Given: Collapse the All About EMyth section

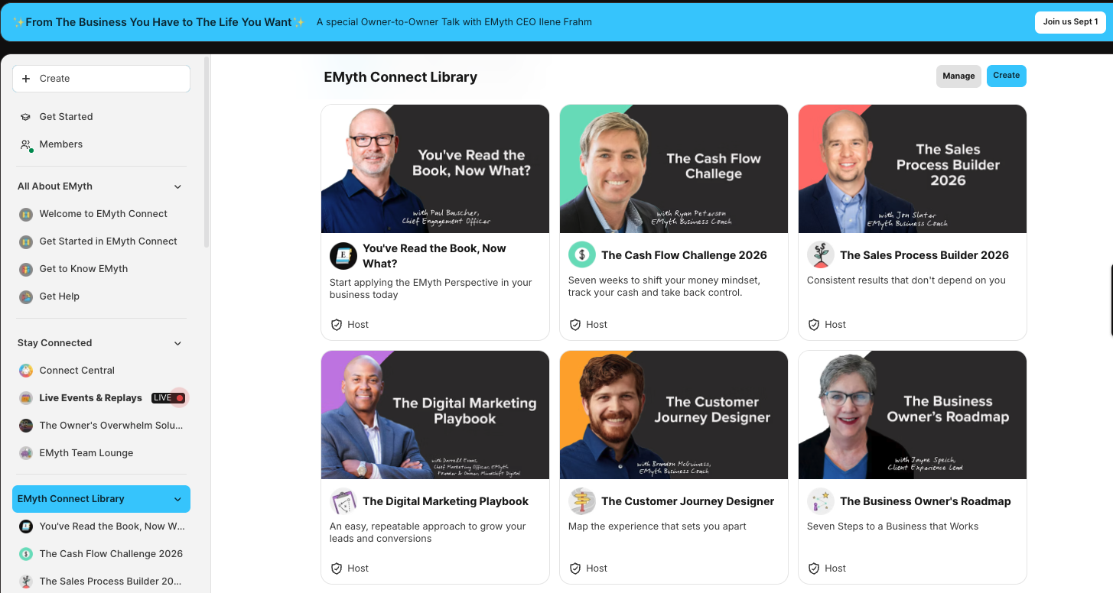Looking at the screenshot, I should 177,187.
